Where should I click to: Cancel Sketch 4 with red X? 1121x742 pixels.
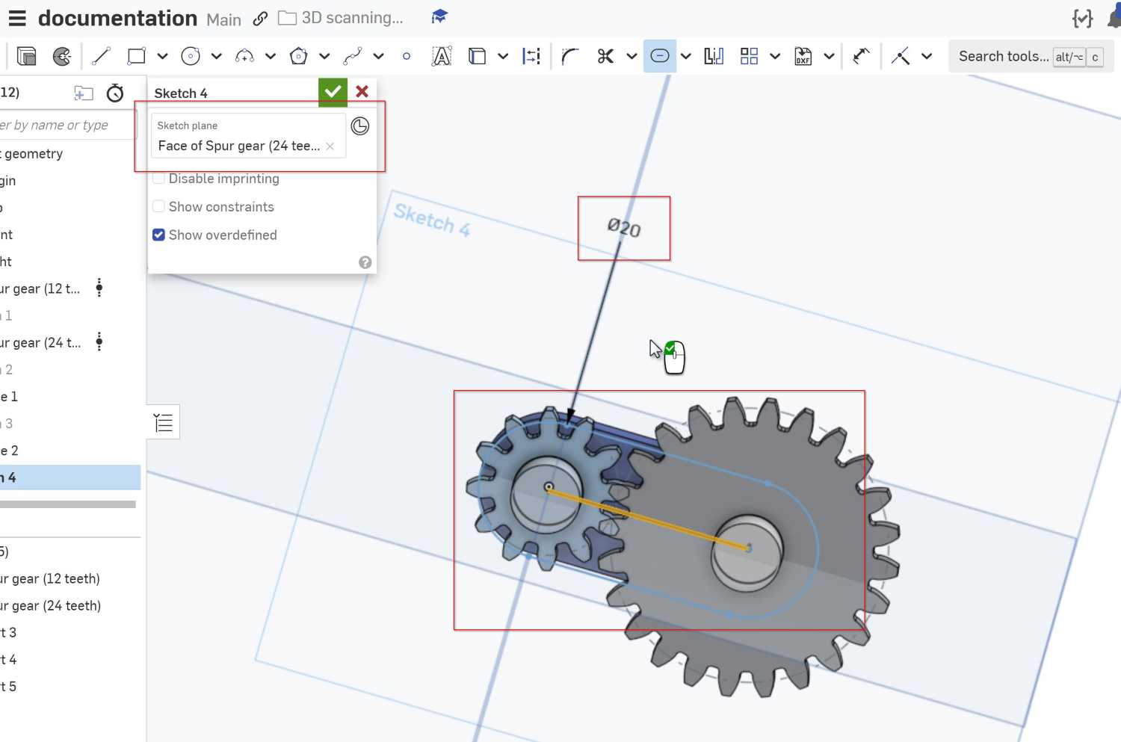tap(362, 92)
